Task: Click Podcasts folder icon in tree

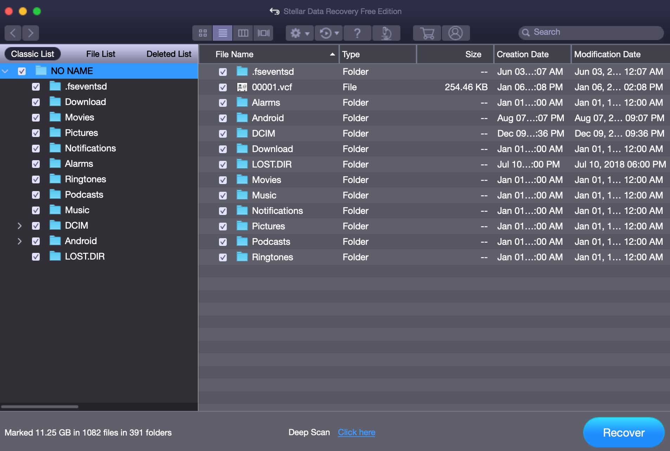Action: click(55, 194)
